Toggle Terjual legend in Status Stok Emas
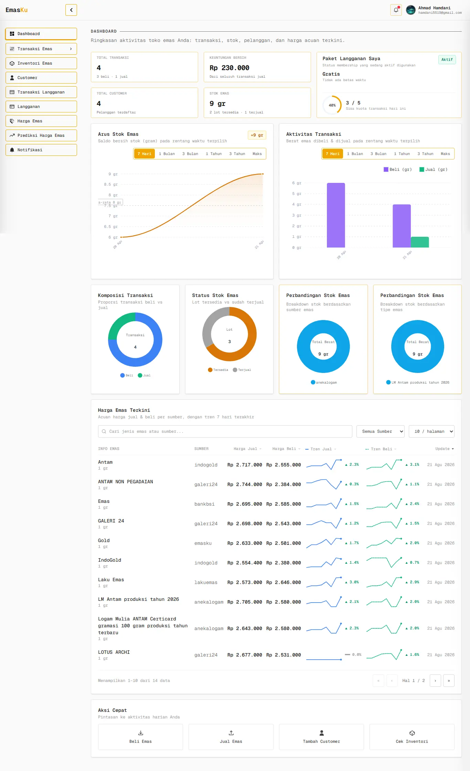Screen dimensions: 470x771 pos(242,370)
